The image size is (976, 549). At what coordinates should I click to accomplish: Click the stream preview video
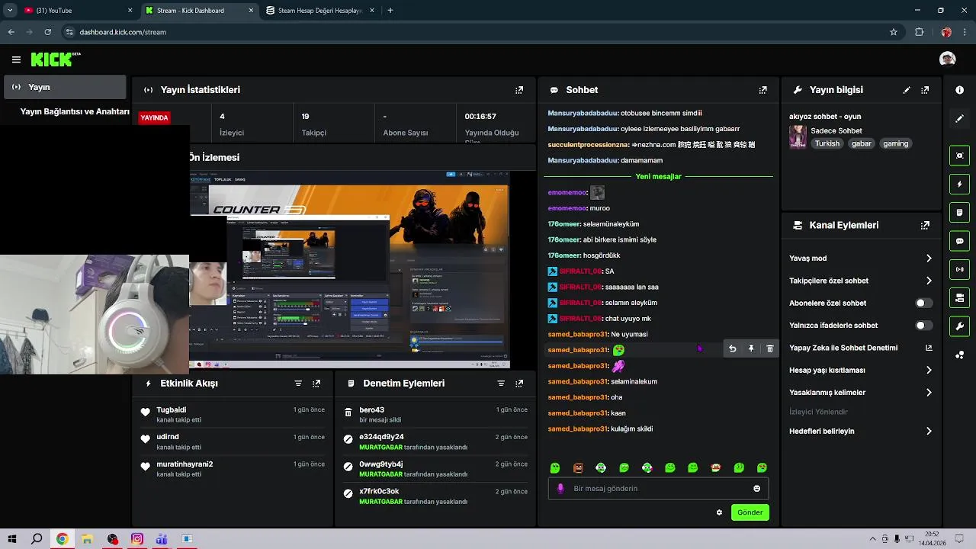pos(349,270)
